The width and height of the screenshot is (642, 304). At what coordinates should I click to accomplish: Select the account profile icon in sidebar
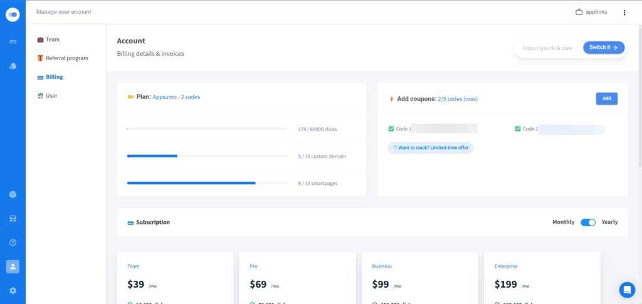point(13,266)
